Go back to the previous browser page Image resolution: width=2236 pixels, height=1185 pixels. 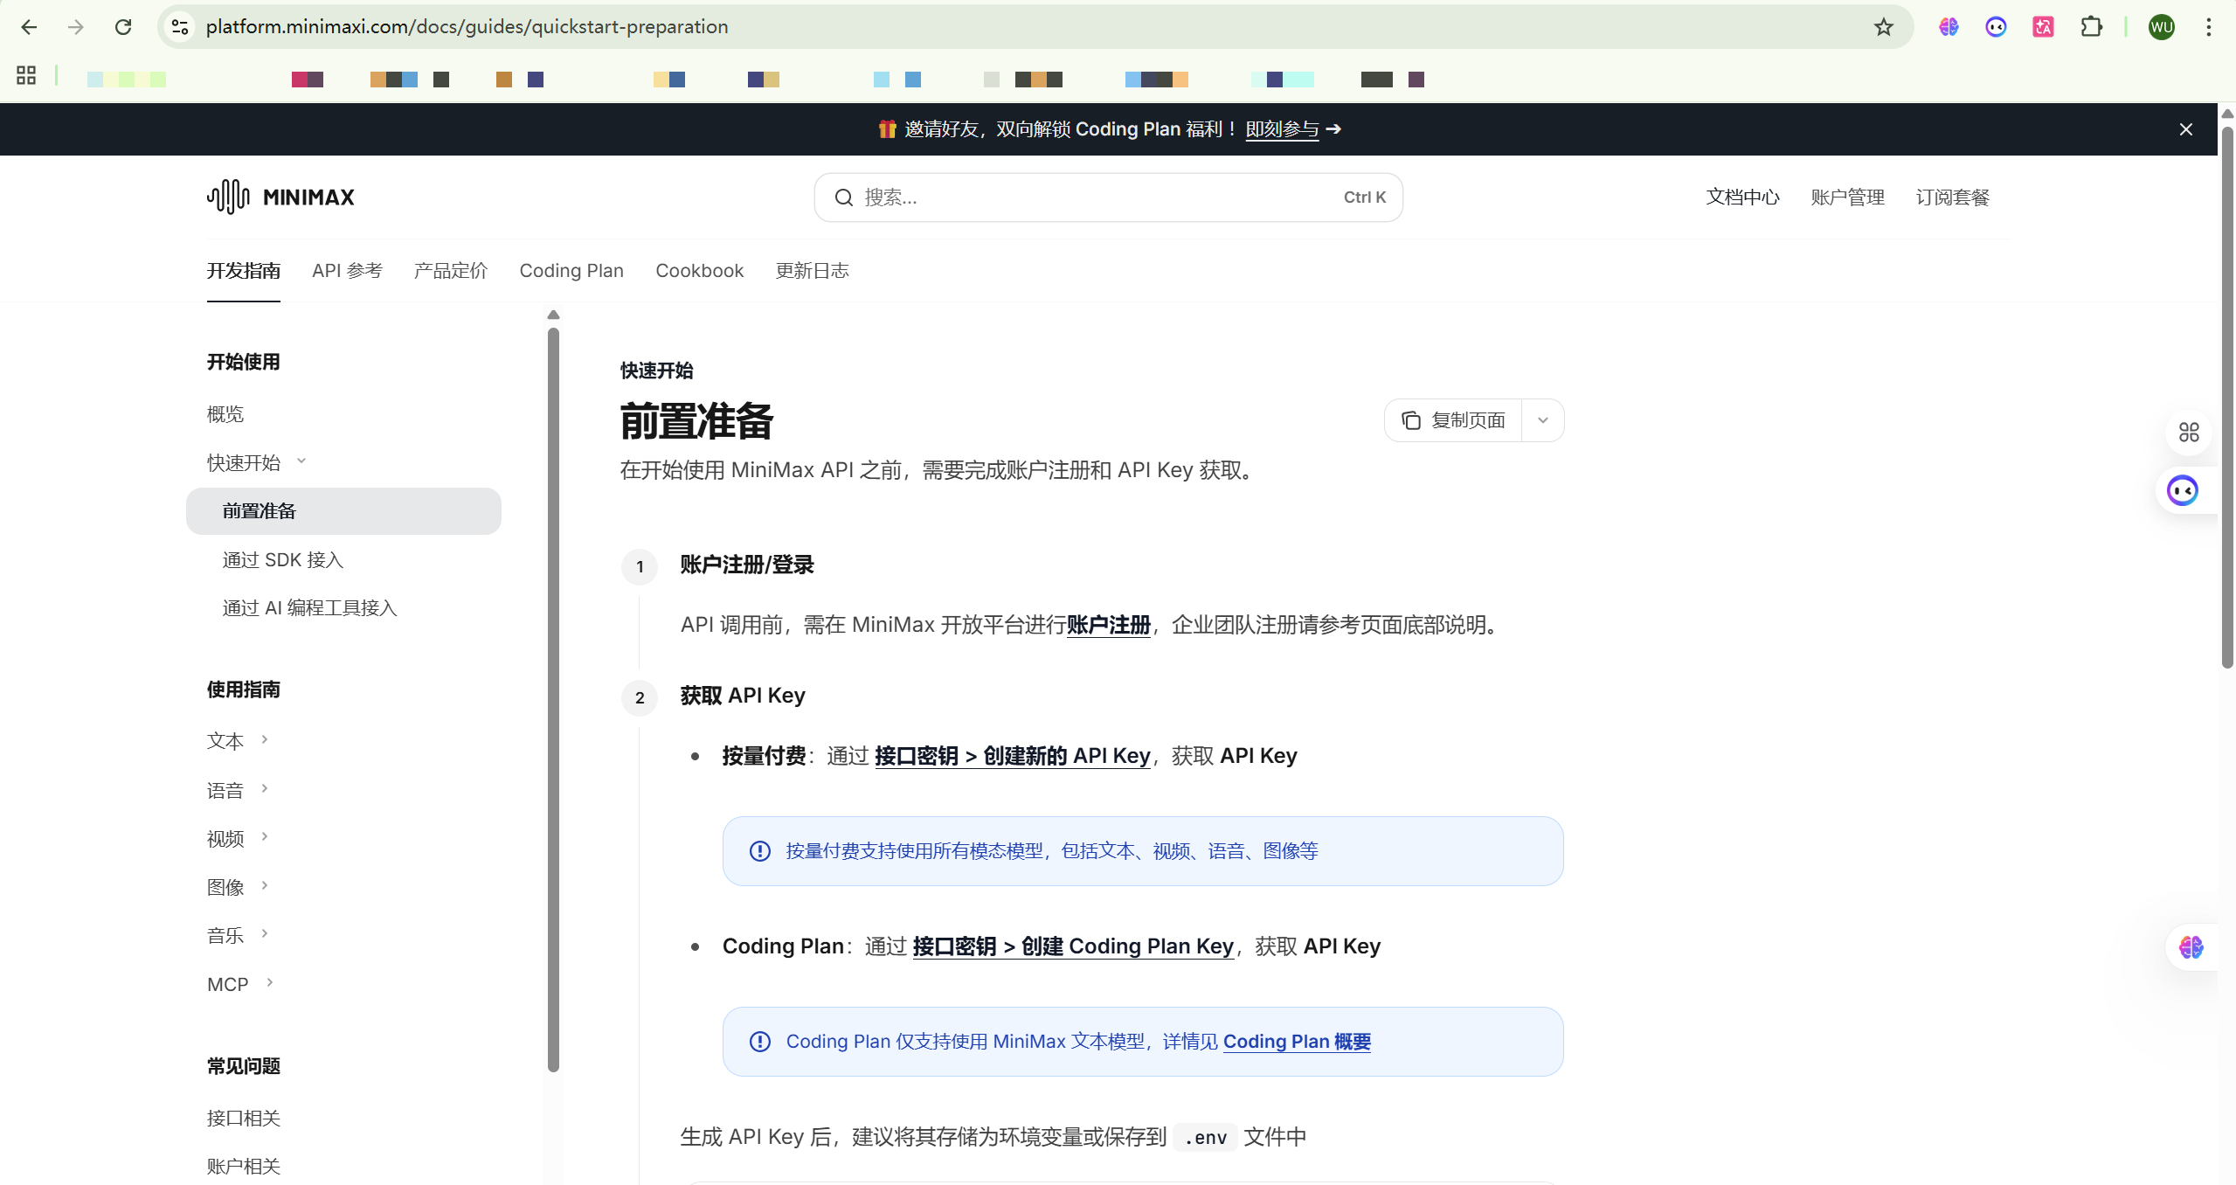29,27
